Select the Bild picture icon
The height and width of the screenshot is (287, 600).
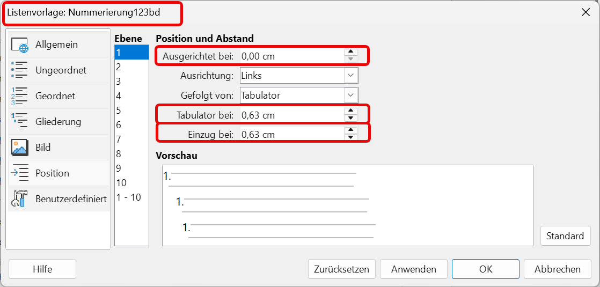tap(19, 148)
